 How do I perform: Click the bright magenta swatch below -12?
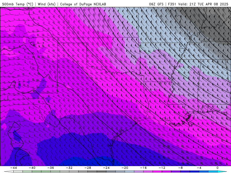coord(157,172)
